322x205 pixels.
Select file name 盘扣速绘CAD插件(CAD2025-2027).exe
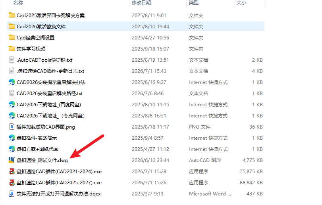click(59, 183)
